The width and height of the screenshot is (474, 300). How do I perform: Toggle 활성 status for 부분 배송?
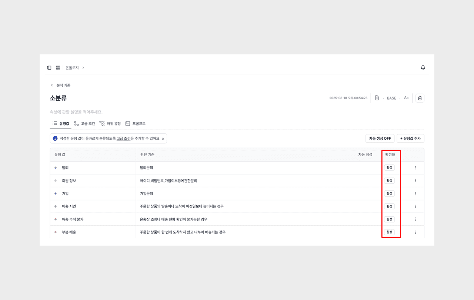tap(389, 232)
